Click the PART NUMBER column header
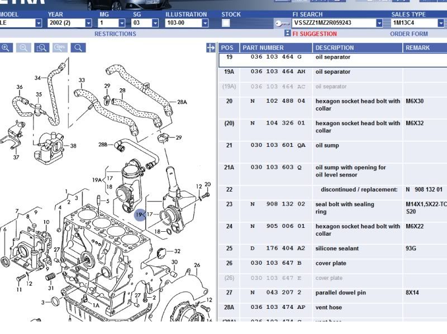 (263, 48)
